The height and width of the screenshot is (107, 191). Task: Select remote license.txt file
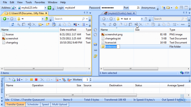(111, 43)
